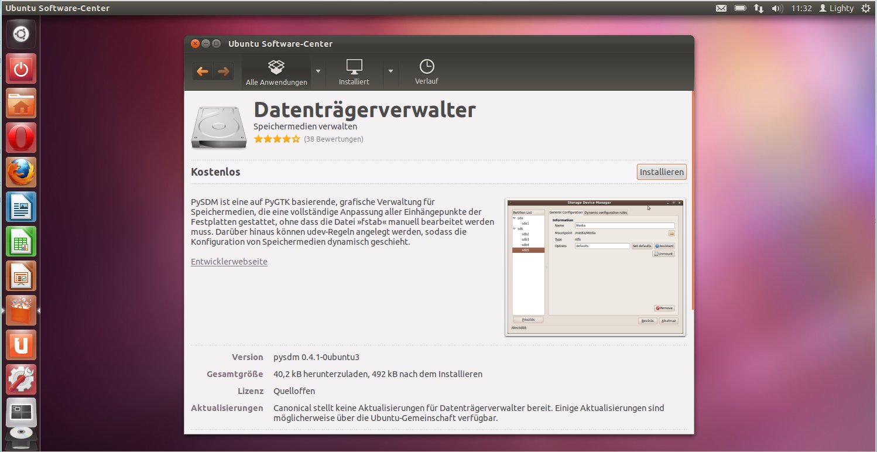
Task: Open the workspace switcher in launcher
Action: tap(21, 413)
